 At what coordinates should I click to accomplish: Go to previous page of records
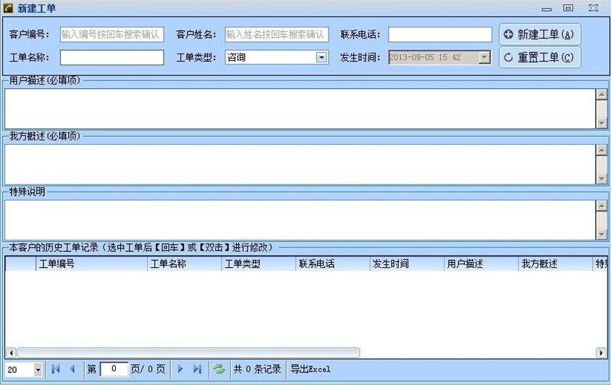point(72,369)
